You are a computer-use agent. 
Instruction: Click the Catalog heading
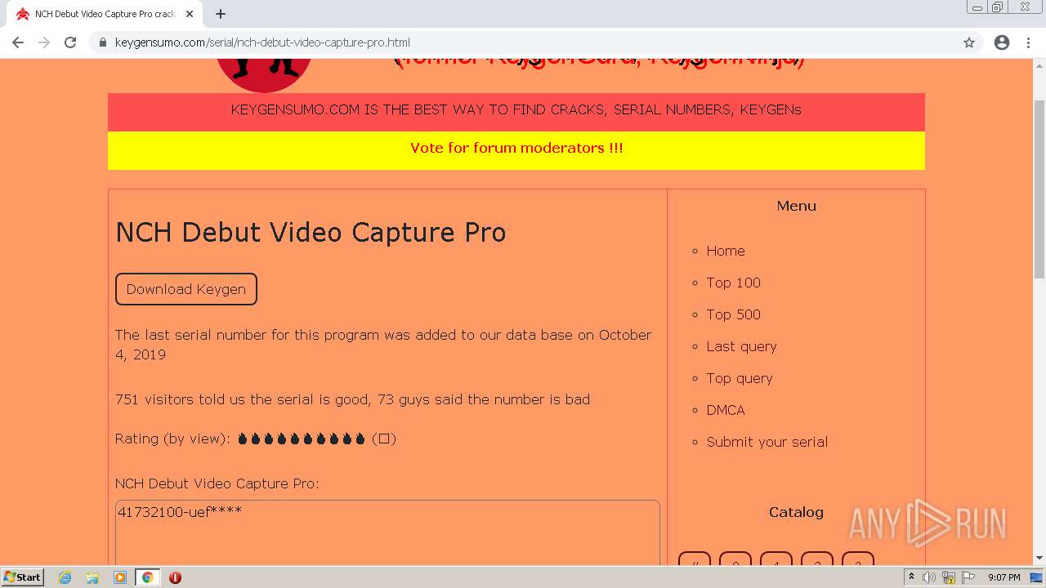[x=796, y=512]
